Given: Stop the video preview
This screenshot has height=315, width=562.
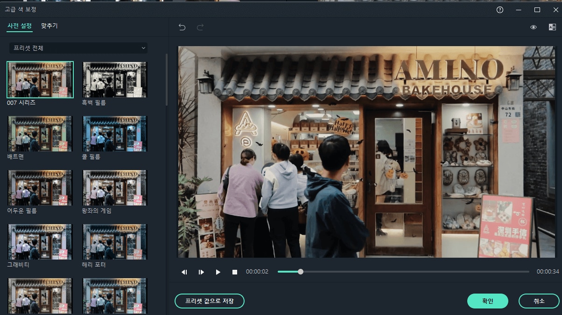Looking at the screenshot, I should (235, 272).
